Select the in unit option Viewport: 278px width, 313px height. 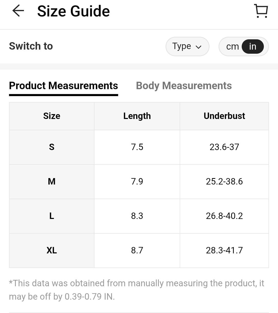point(253,47)
